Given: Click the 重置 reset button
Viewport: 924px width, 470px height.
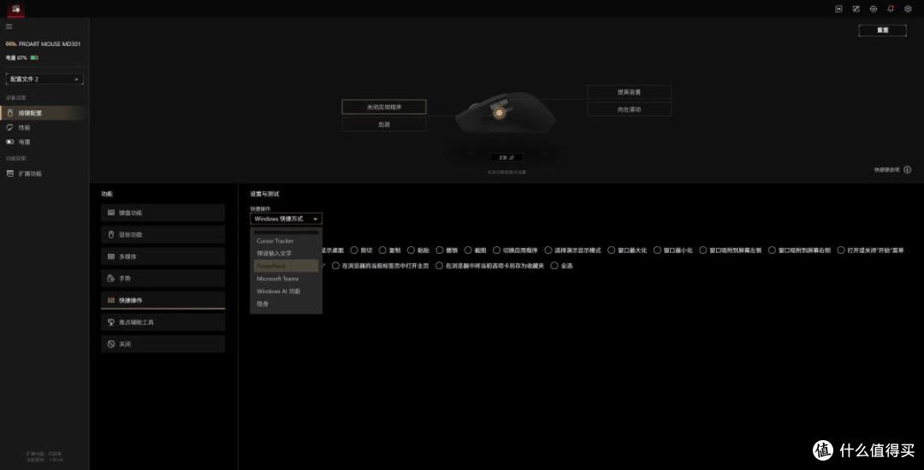Looking at the screenshot, I should (882, 30).
